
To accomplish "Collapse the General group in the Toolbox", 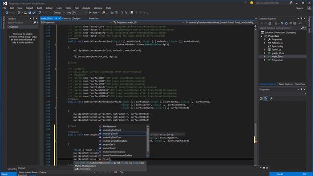I will tap(9, 27).
